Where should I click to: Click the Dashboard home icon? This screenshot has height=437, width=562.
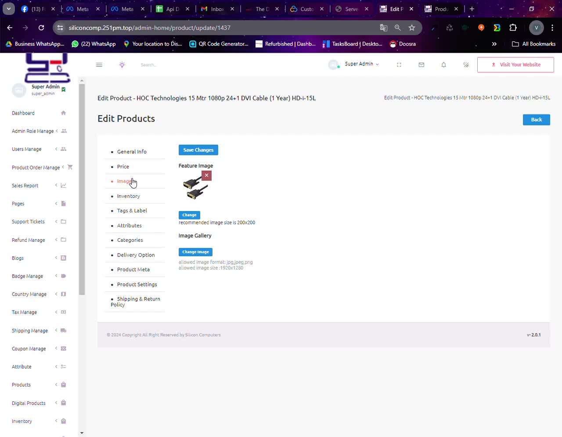63,113
